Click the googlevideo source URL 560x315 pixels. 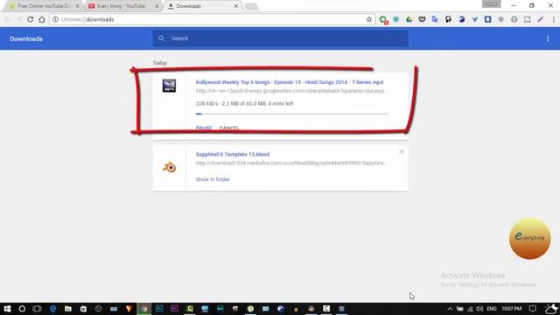(290, 91)
